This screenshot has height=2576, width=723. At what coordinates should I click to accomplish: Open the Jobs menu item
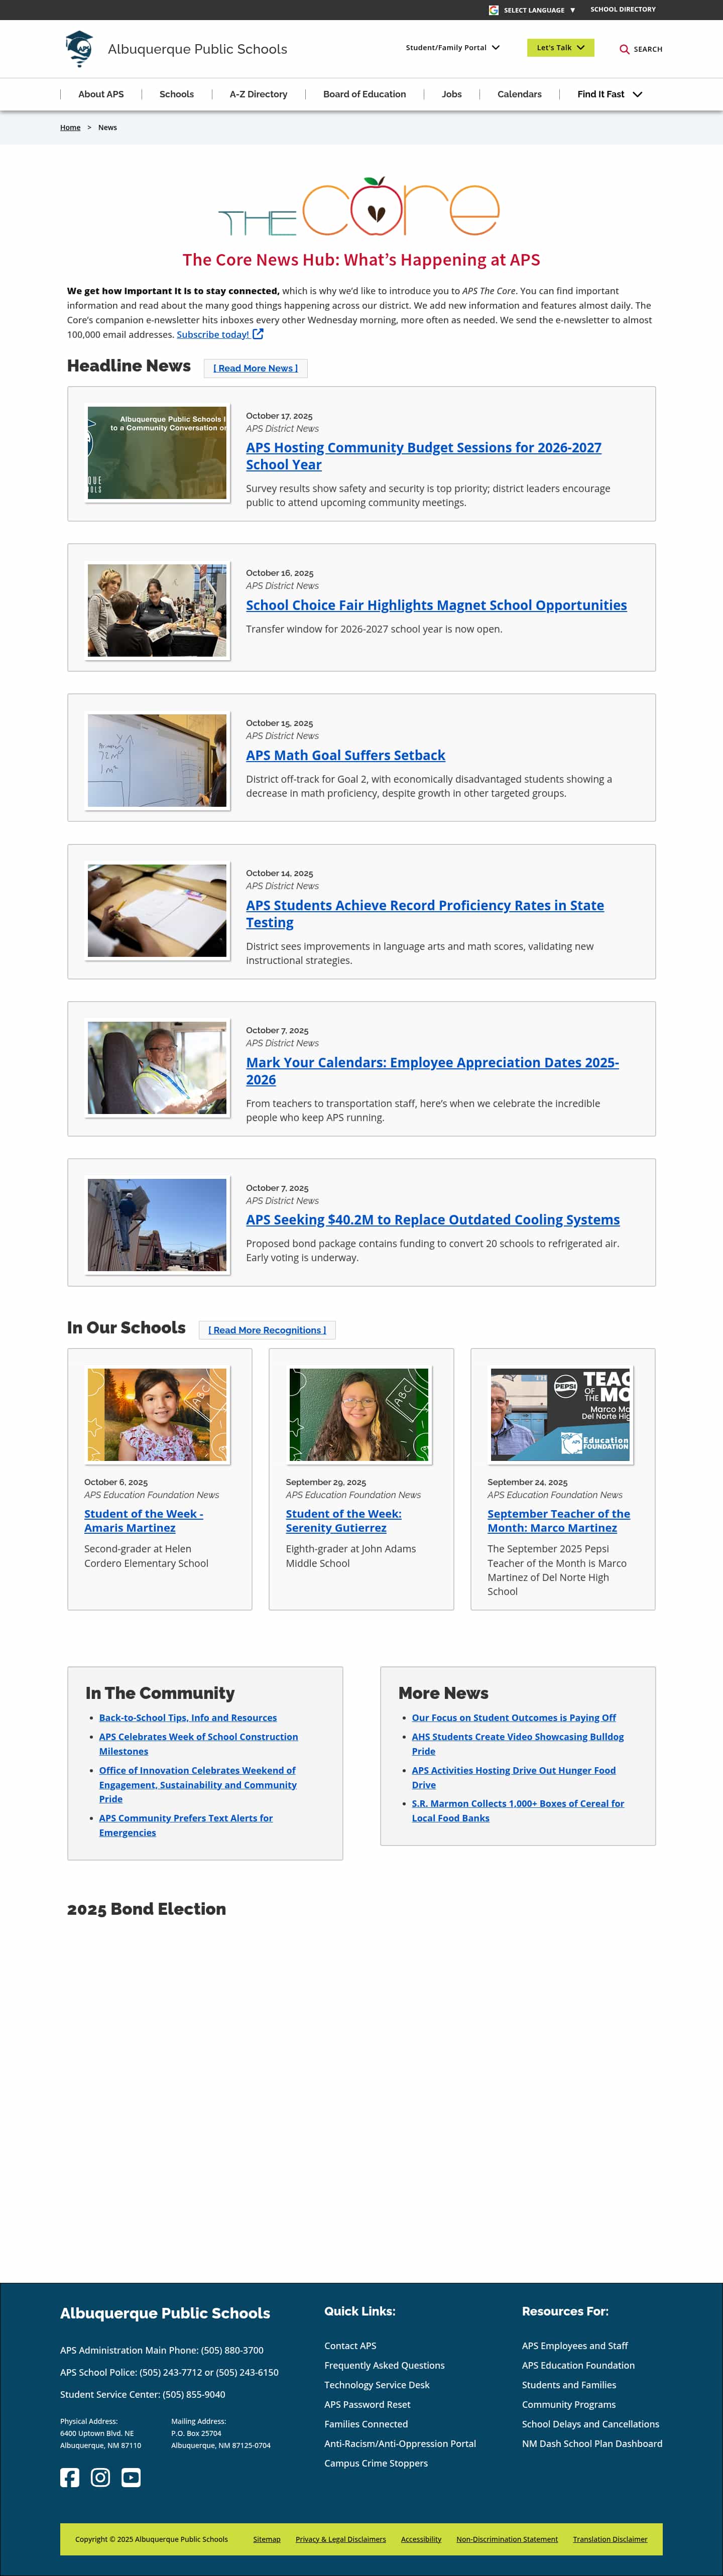[452, 94]
